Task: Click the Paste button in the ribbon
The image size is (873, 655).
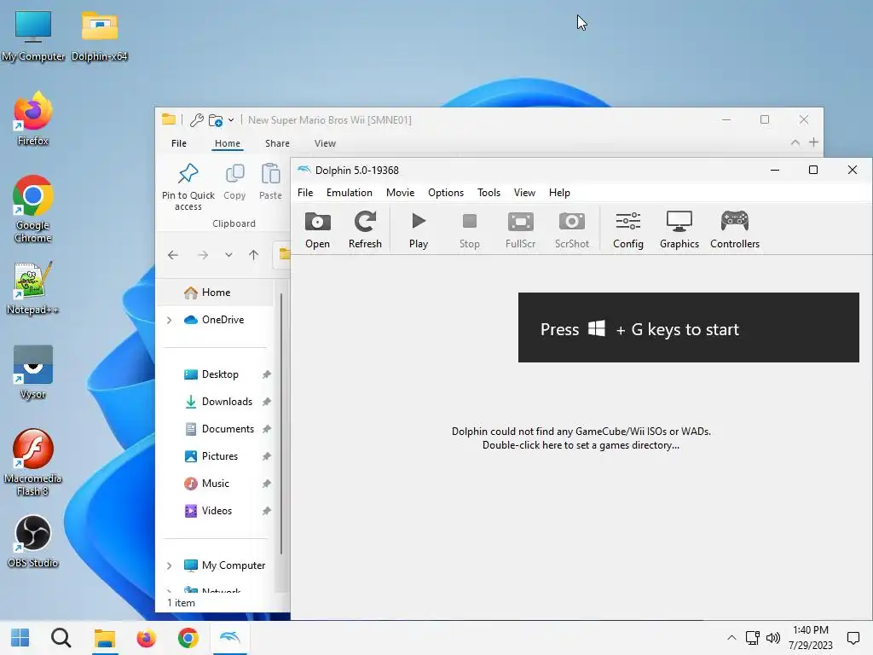Action: pos(270,182)
